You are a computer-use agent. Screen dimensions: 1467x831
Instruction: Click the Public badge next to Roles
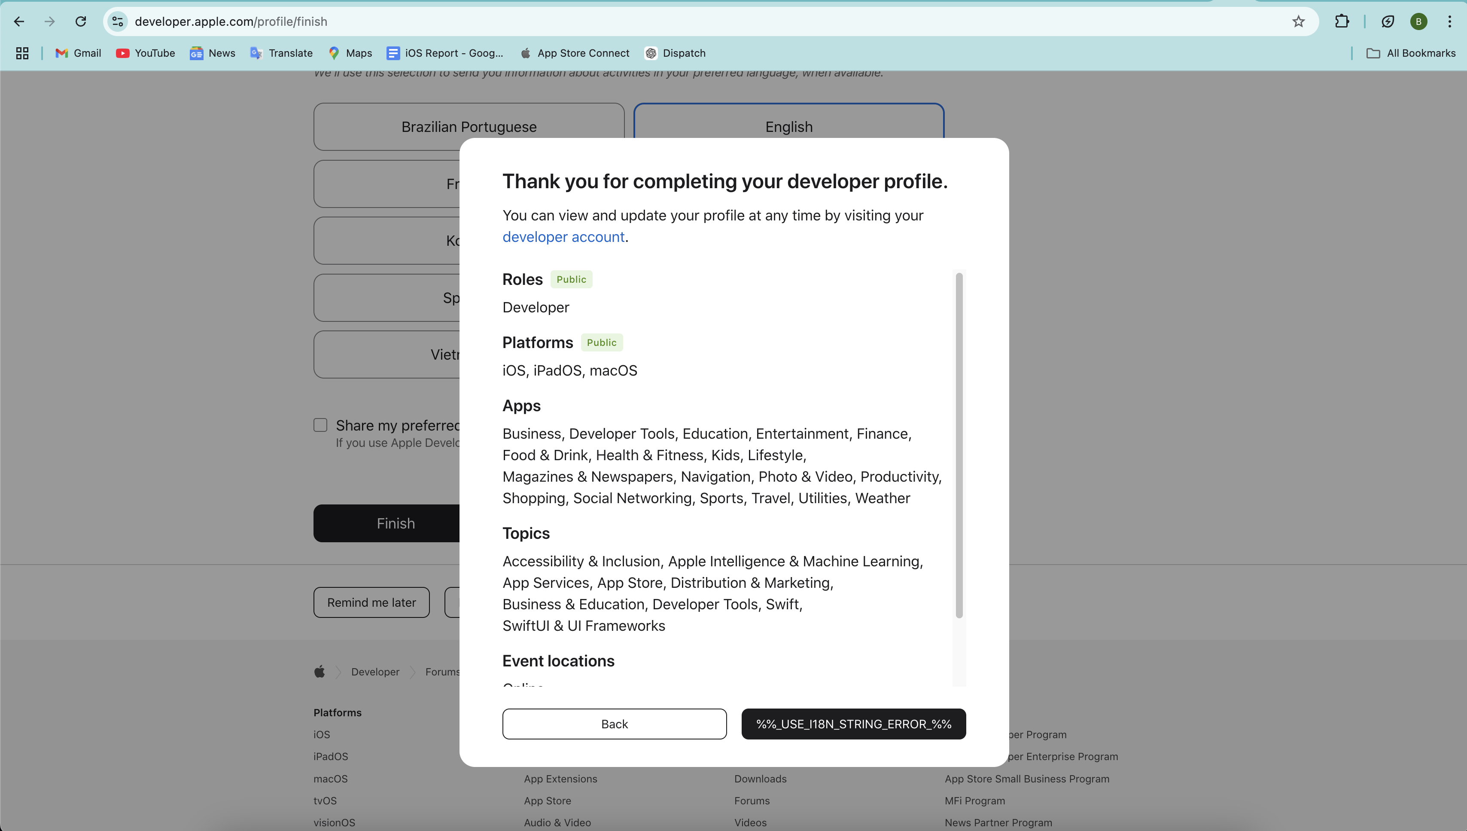pyautogui.click(x=572, y=279)
